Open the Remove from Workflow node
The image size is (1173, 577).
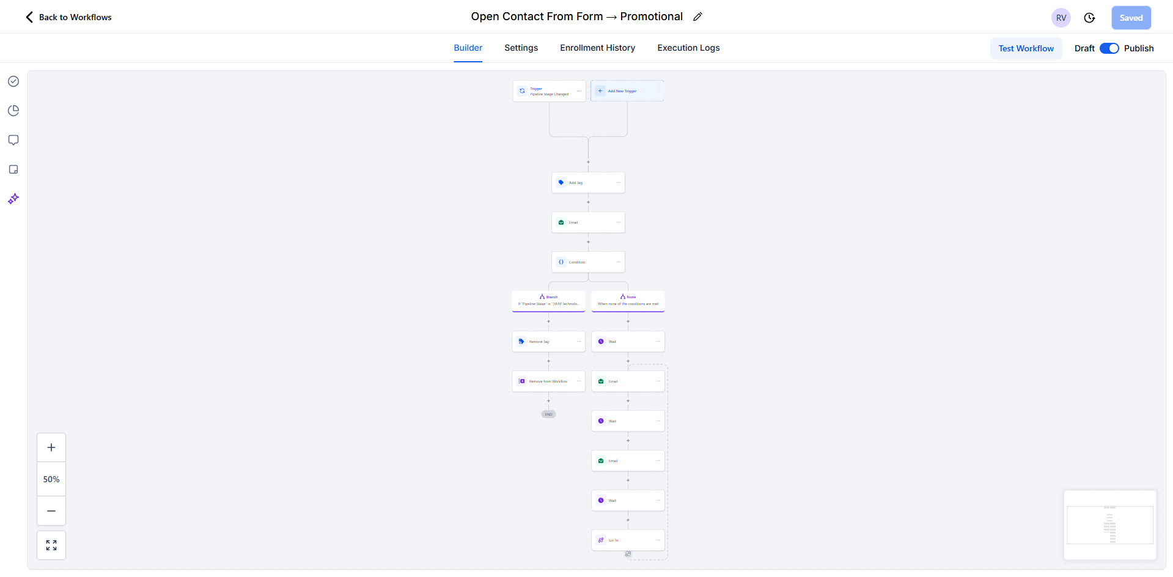(x=548, y=381)
